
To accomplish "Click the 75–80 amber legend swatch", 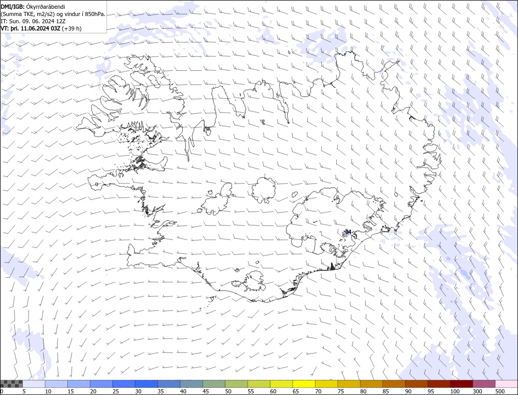I will pos(349,384).
